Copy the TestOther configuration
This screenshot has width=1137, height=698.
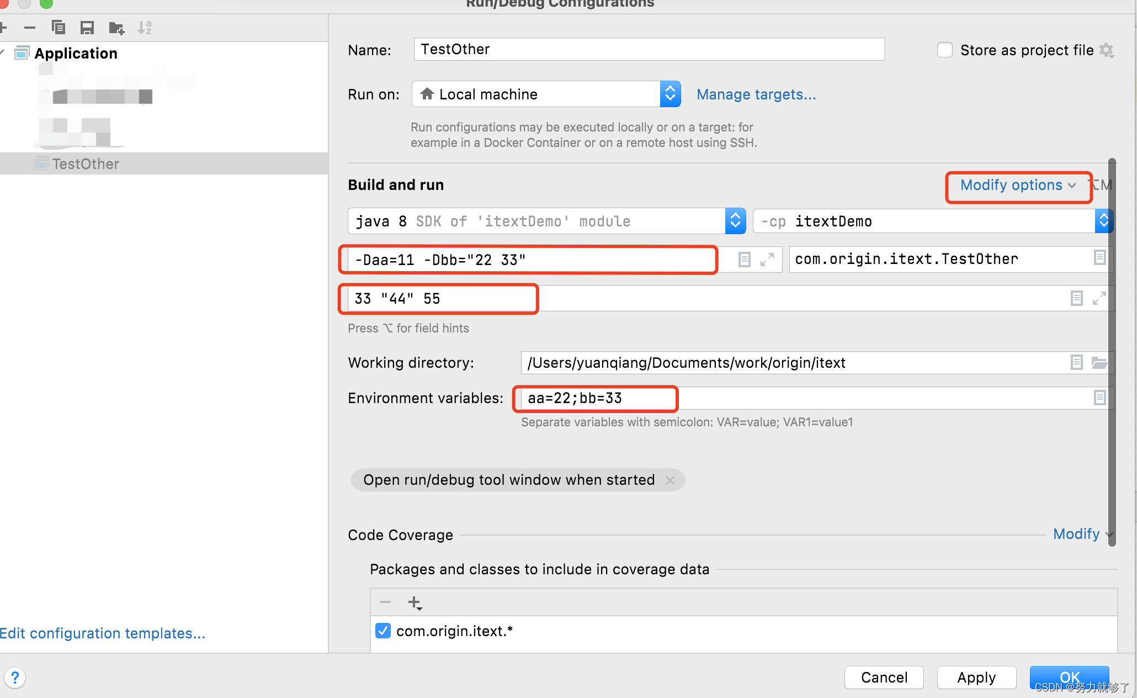point(59,28)
